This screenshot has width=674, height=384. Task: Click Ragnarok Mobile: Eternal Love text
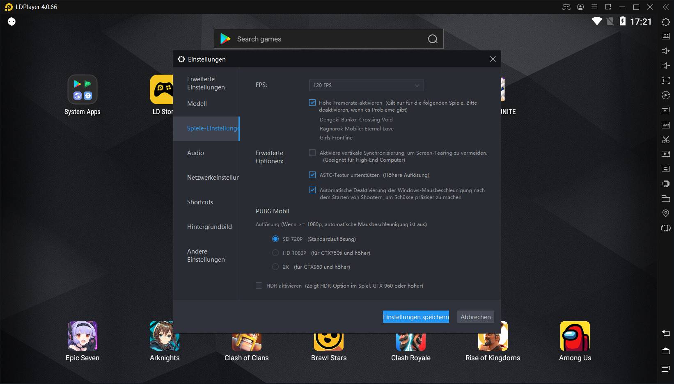(x=357, y=129)
